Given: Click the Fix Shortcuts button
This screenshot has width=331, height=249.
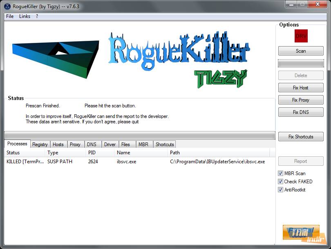Looking at the screenshot, I should click(x=301, y=137).
